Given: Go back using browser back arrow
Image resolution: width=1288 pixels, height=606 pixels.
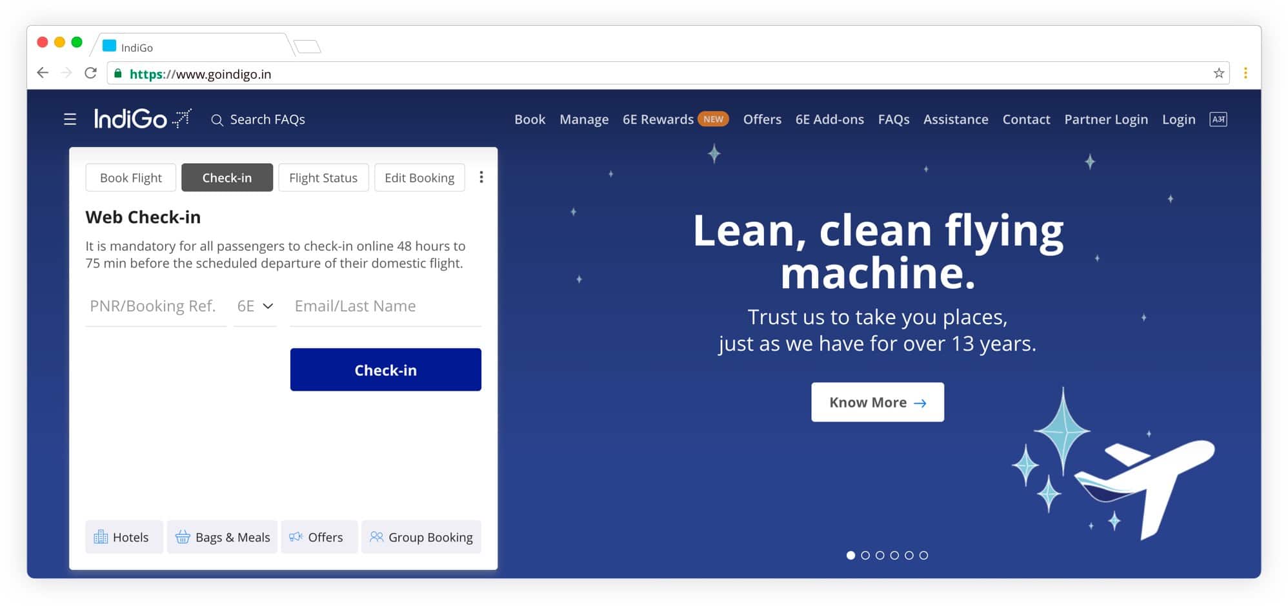Looking at the screenshot, I should (43, 73).
